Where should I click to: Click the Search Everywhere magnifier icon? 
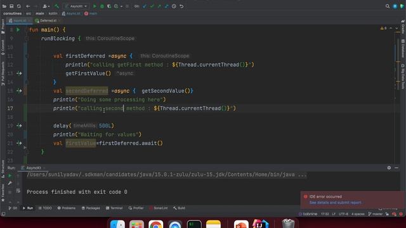pos(388,6)
